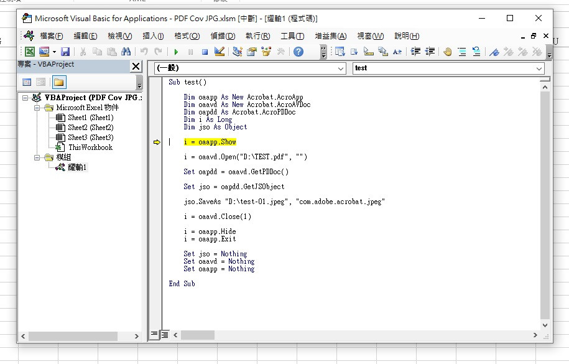Toggle bookmark with the blue flag icon
The height and width of the screenshot is (364, 569).
coord(494,52)
